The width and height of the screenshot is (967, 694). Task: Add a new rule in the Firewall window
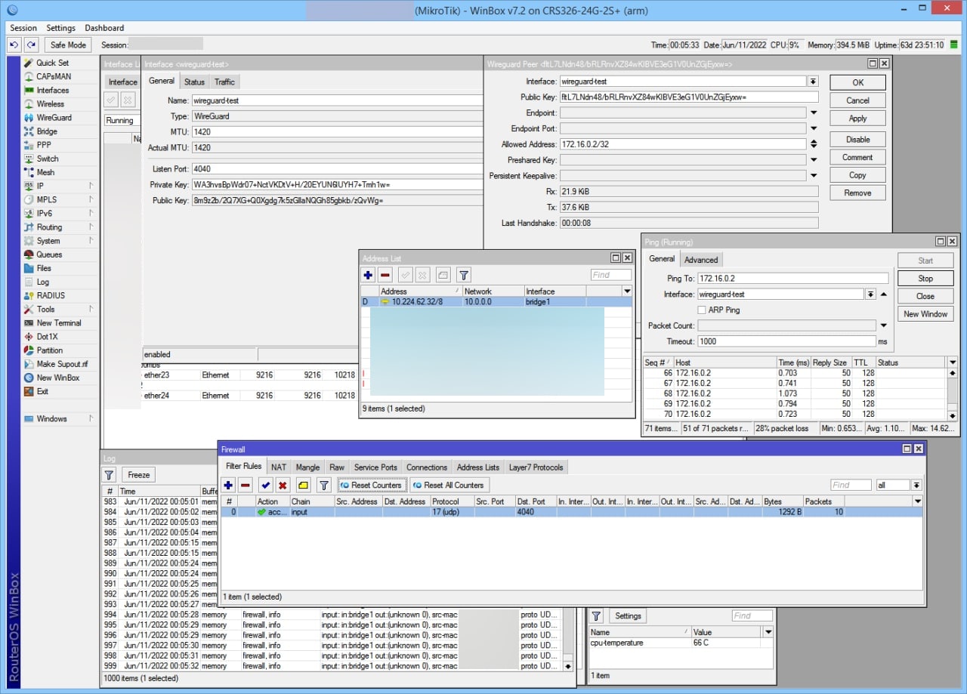click(228, 485)
